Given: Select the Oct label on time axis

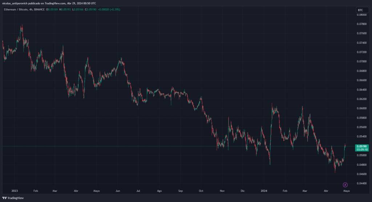Looking at the screenshot, I should tap(201, 190).
